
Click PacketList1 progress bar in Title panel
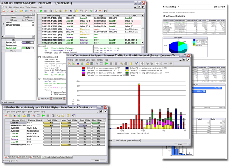coord(28,42)
